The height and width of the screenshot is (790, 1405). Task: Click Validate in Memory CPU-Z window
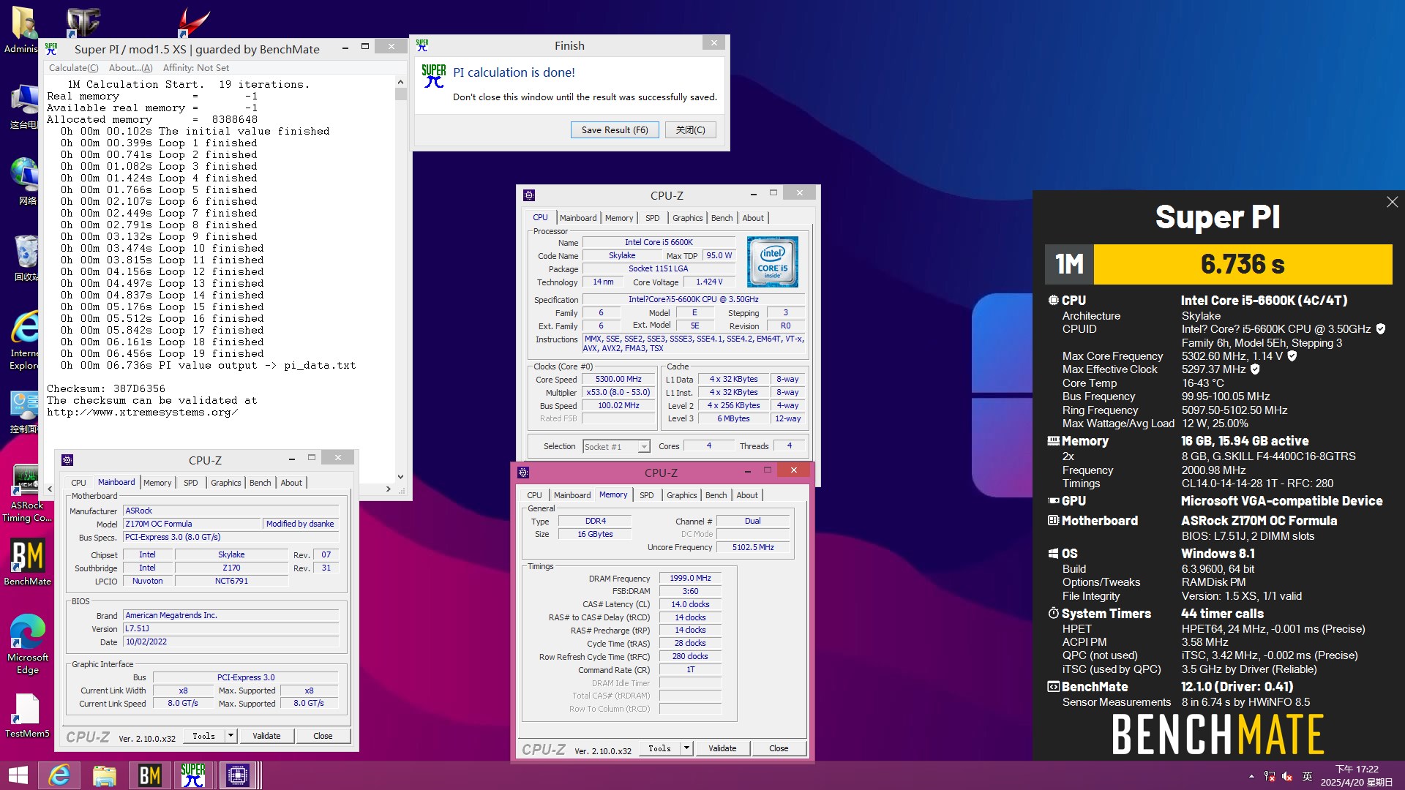[722, 748]
